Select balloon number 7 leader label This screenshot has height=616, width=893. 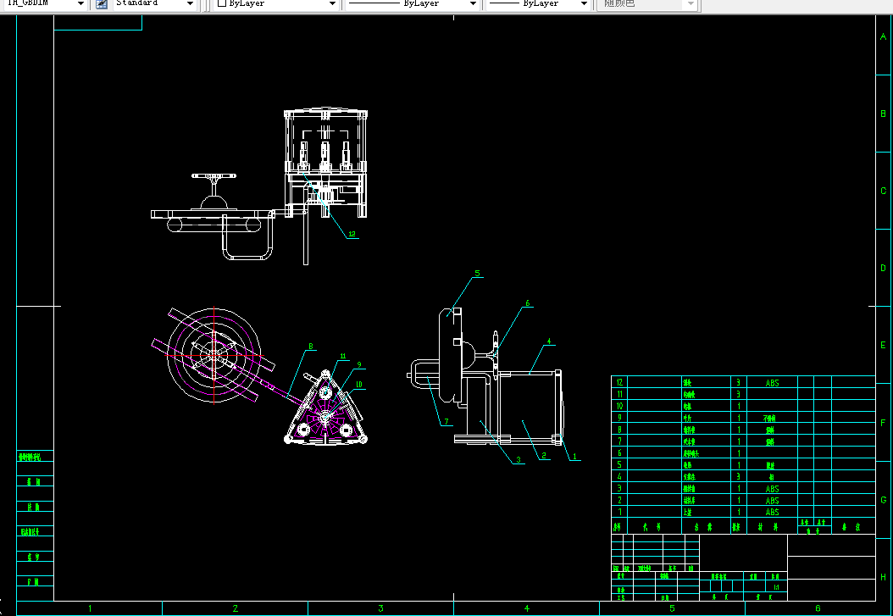[446, 422]
